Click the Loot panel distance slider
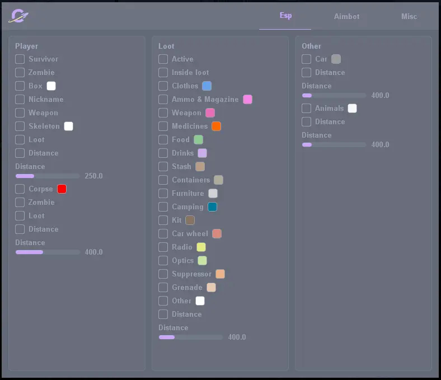 191,337
